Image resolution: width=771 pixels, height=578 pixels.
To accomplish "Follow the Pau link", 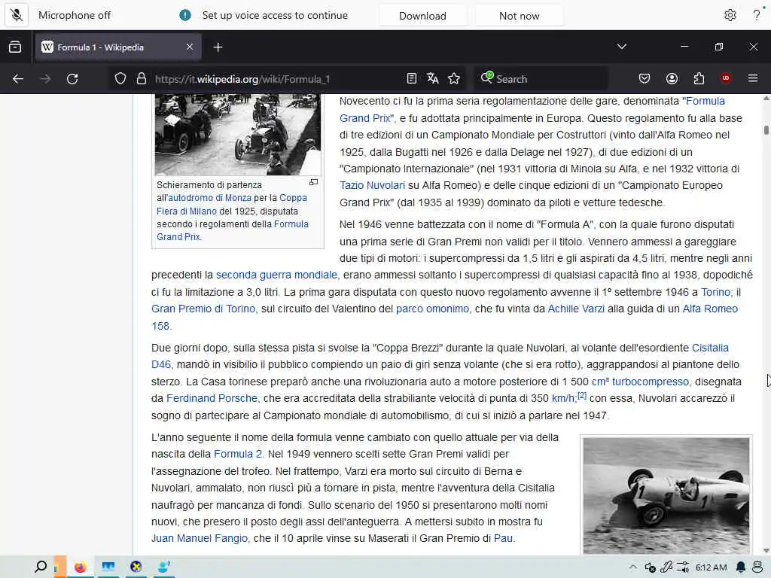I will [503, 538].
